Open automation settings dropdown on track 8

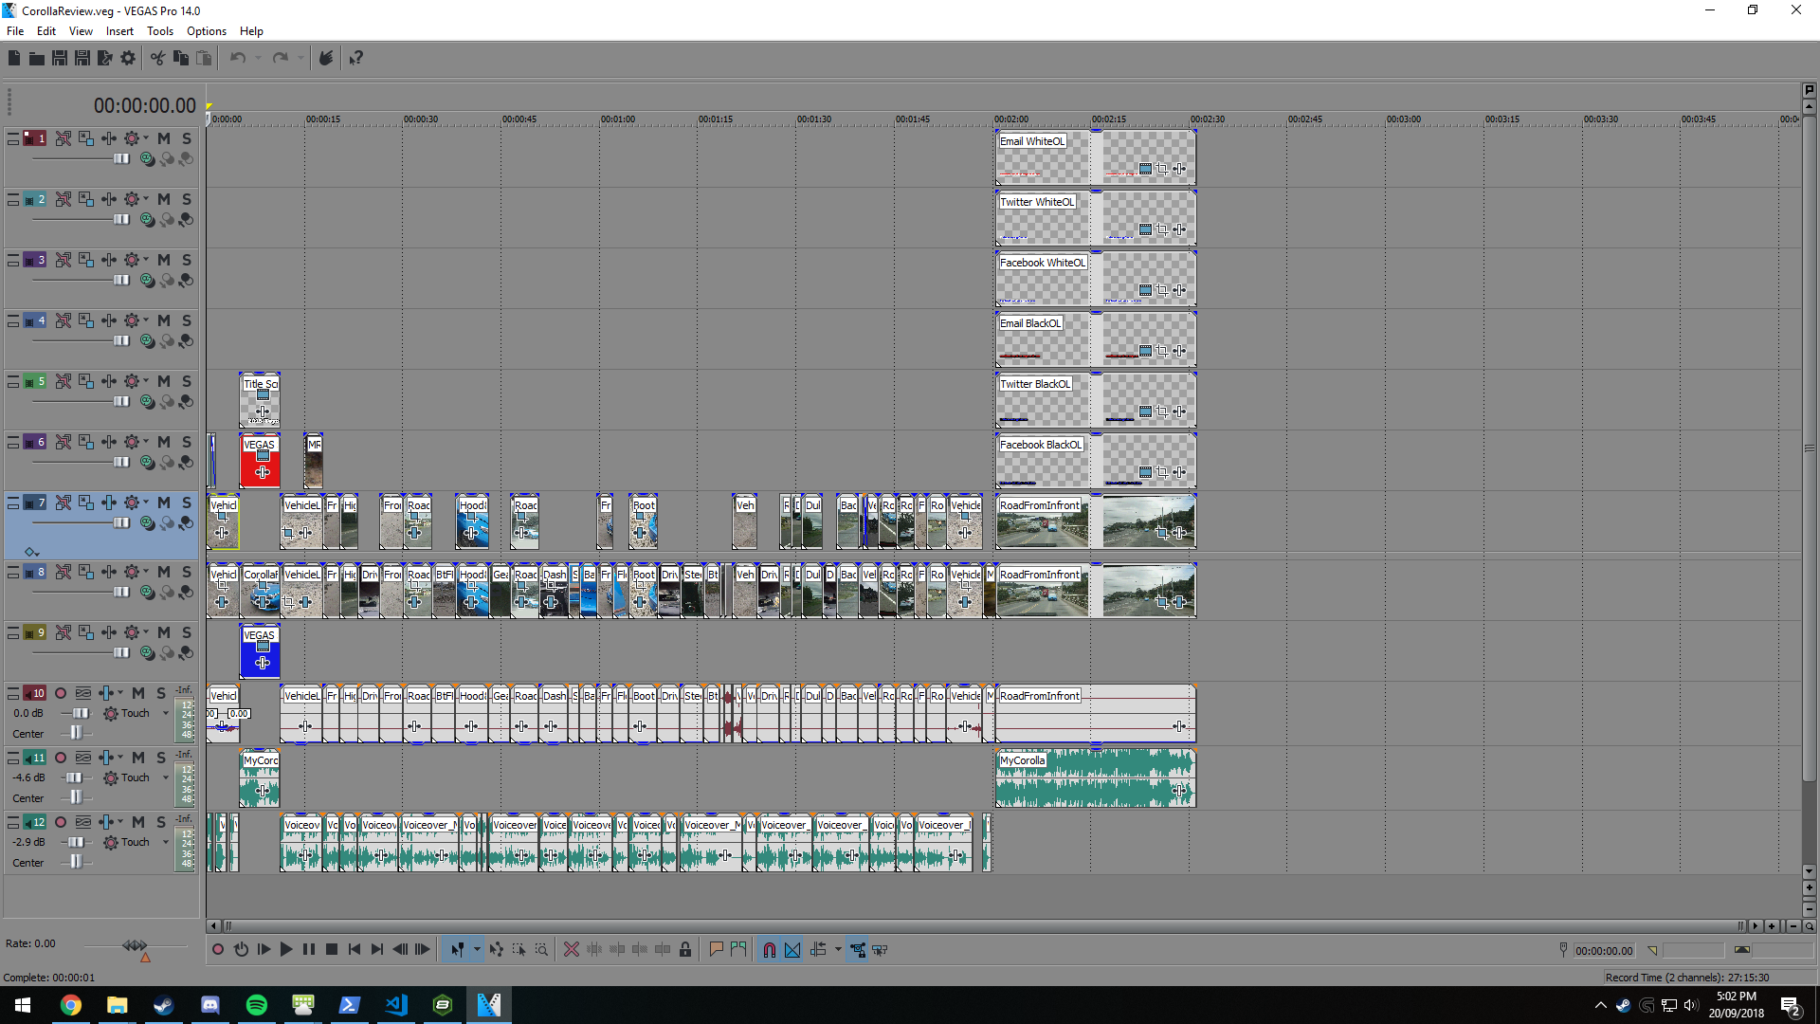click(146, 572)
